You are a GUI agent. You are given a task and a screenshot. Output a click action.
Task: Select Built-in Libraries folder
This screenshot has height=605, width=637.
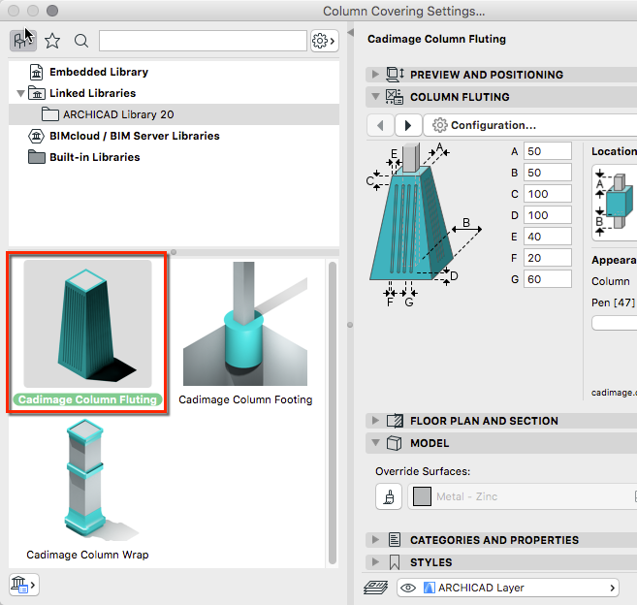[95, 157]
